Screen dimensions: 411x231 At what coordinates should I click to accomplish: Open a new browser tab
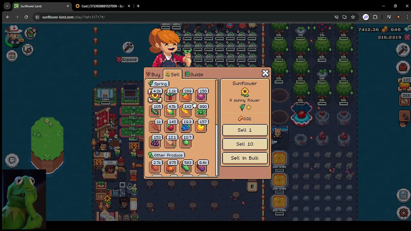[x=138, y=6]
